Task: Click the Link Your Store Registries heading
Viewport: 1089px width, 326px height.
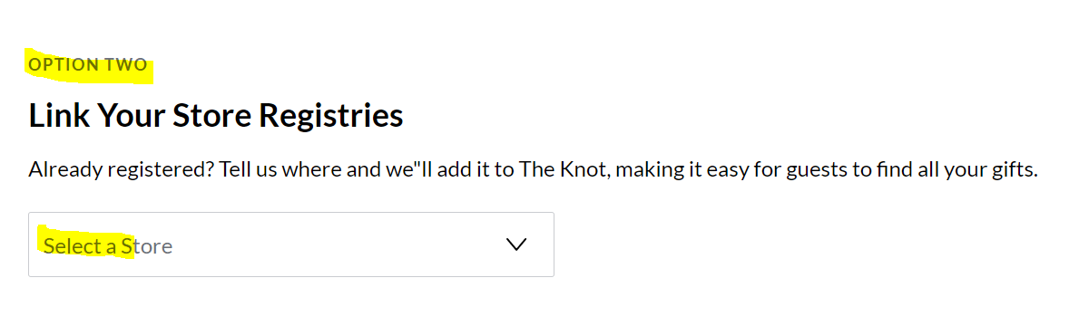Action: [x=216, y=116]
